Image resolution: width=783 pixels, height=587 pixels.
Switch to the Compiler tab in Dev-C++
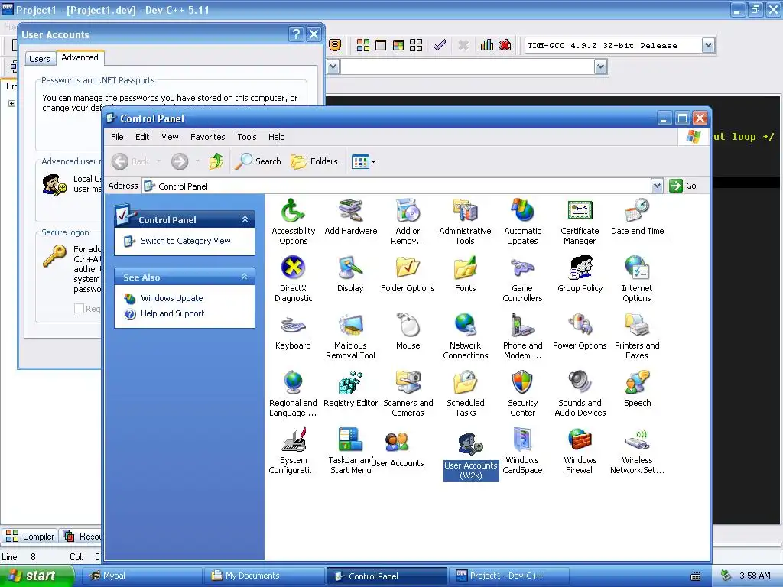(30, 536)
